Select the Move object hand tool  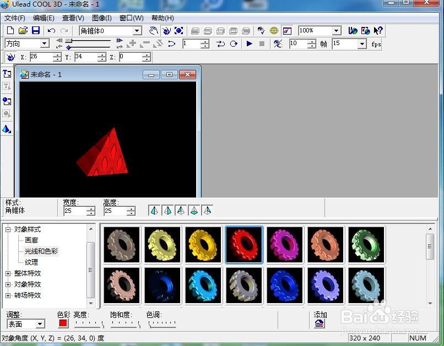(x=154, y=31)
